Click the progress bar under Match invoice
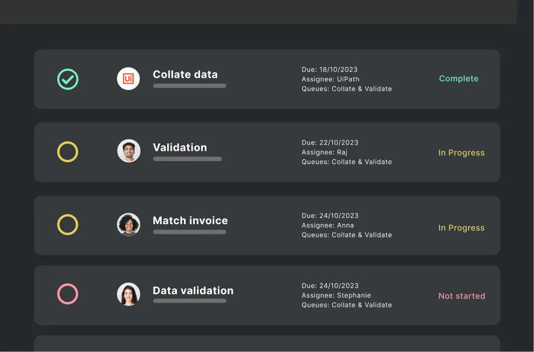The width and height of the screenshot is (534, 352). coord(190,232)
